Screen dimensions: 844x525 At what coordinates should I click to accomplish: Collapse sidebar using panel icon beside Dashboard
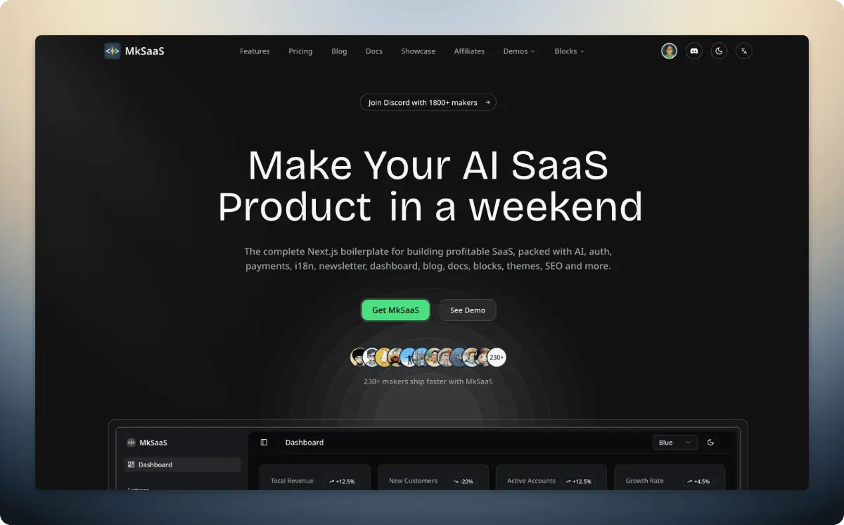coord(264,442)
